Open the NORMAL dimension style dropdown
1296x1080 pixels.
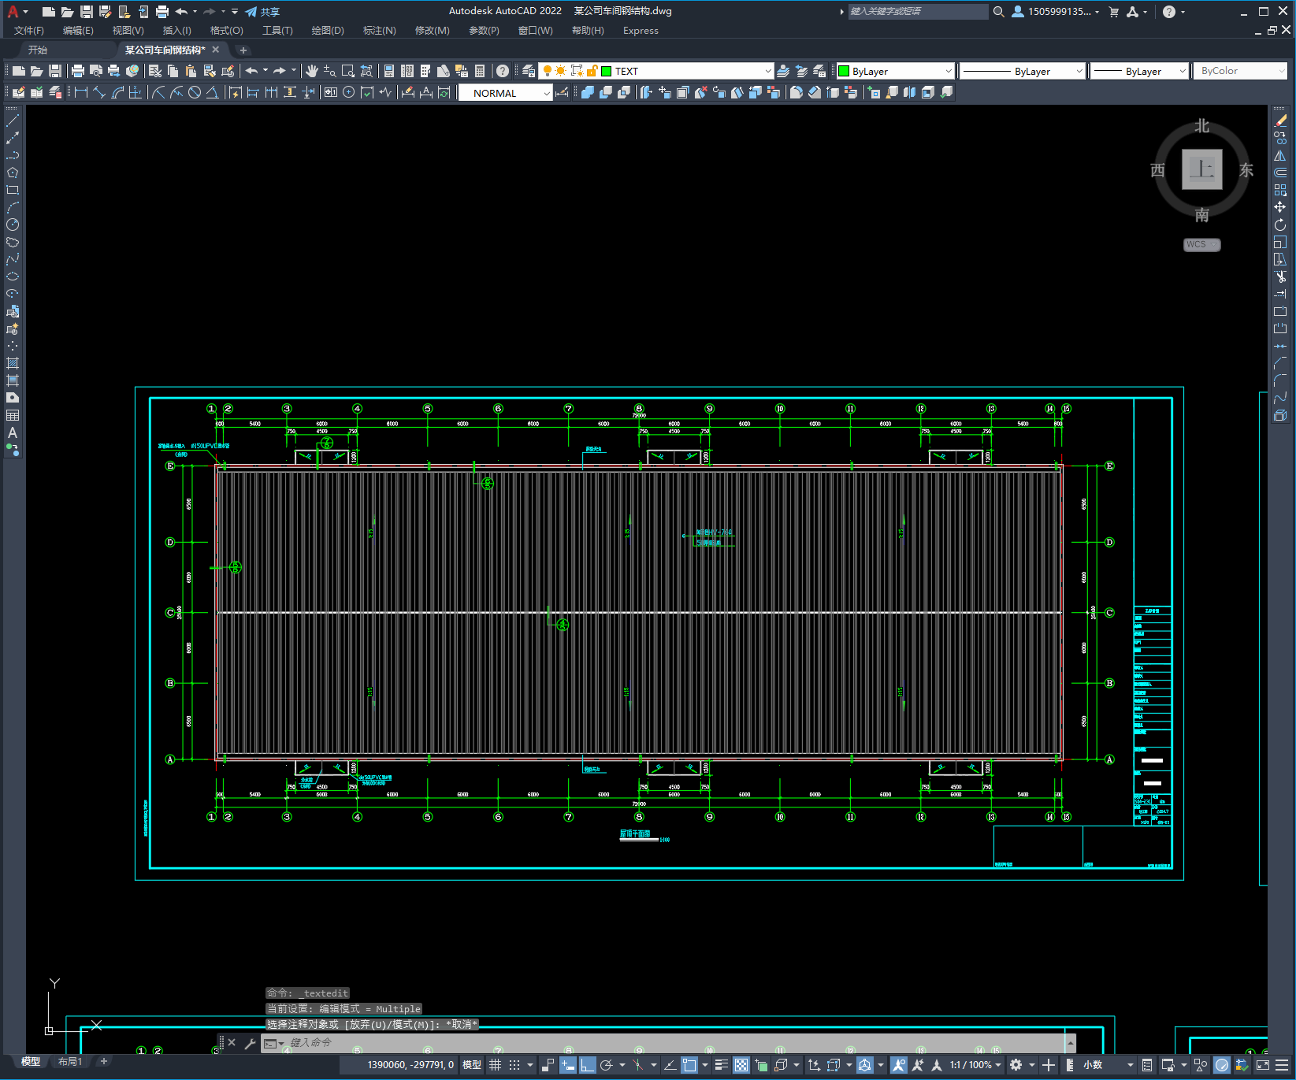tap(546, 93)
